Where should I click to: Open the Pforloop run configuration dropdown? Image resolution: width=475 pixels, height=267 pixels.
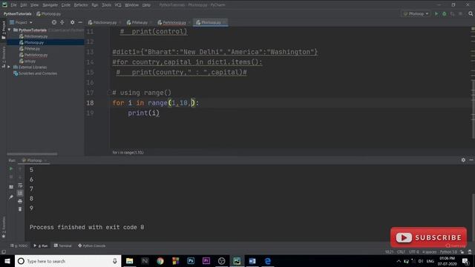416,13
